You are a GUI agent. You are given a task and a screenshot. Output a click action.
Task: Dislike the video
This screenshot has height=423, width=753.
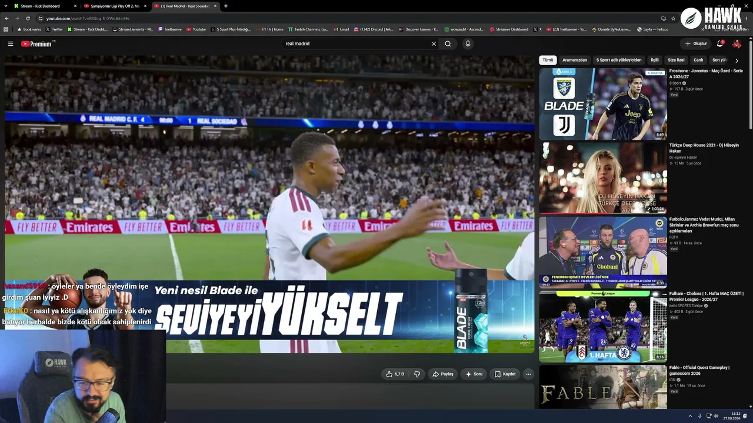click(x=417, y=374)
